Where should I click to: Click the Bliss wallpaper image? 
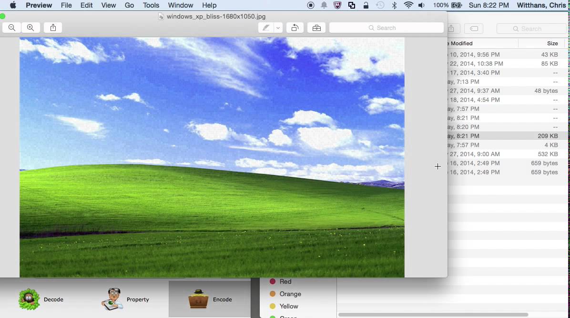pyautogui.click(x=212, y=157)
